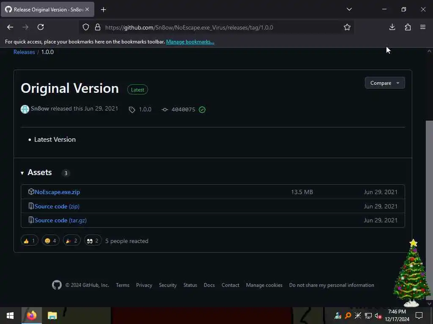Image resolution: width=433 pixels, height=324 pixels.
Task: Click the 13.5 MB file size text
Action: point(302,192)
